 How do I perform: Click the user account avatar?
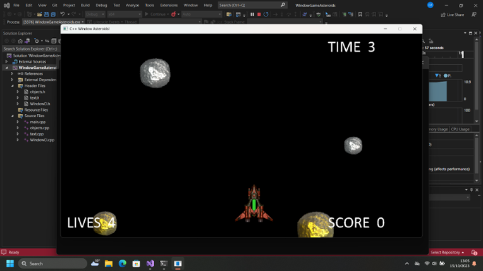pyautogui.click(x=431, y=5)
